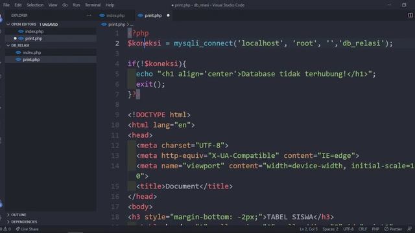The width and height of the screenshot is (415, 233).
Task: Open the errors and warnings status indicator
Action: 5,229
